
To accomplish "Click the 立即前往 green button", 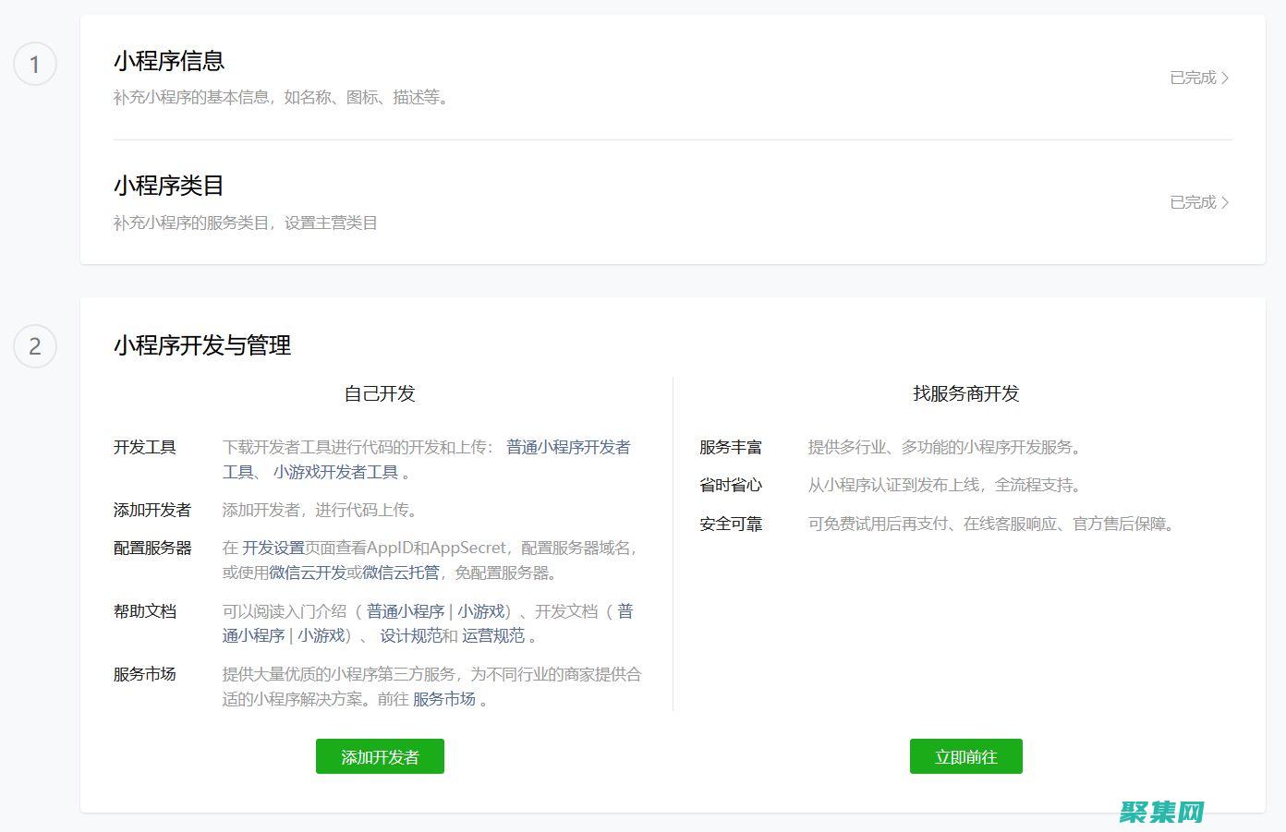I will [x=965, y=755].
